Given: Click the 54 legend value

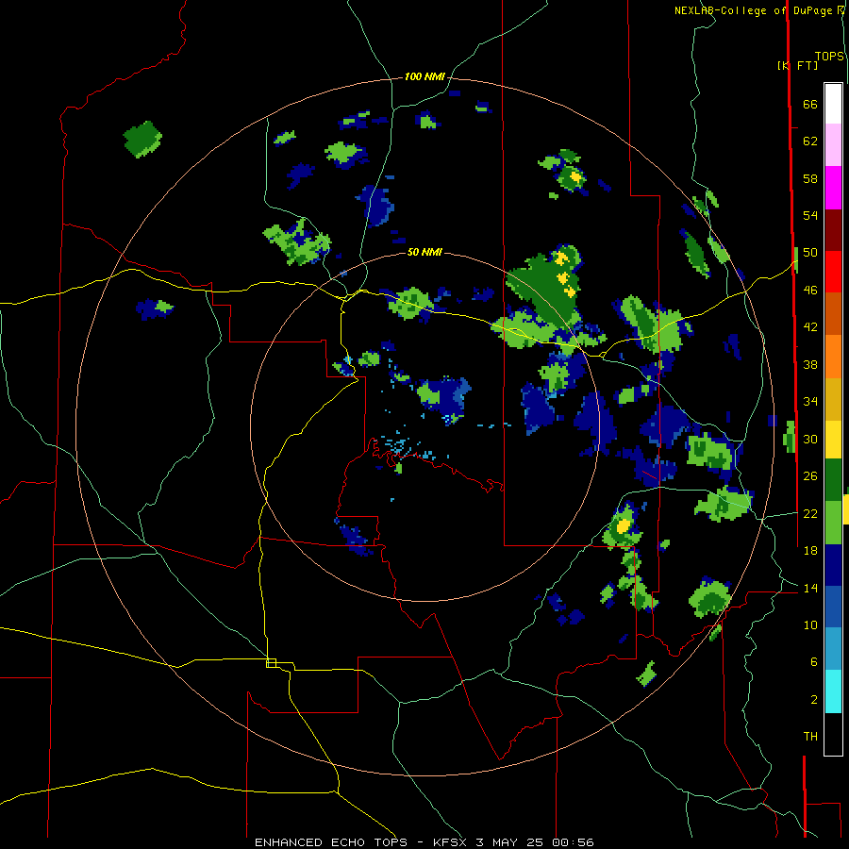Looking at the screenshot, I should (x=810, y=215).
